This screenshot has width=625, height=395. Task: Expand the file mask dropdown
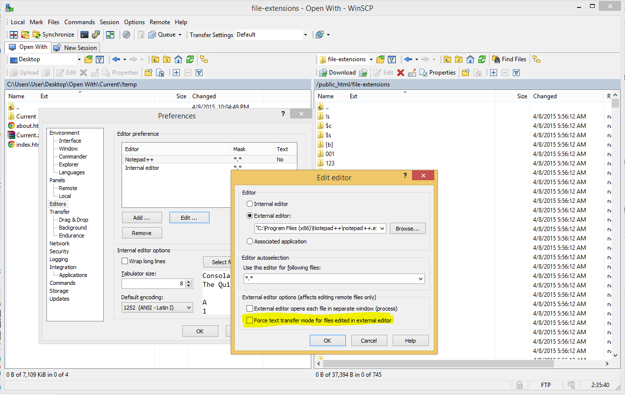(420, 279)
